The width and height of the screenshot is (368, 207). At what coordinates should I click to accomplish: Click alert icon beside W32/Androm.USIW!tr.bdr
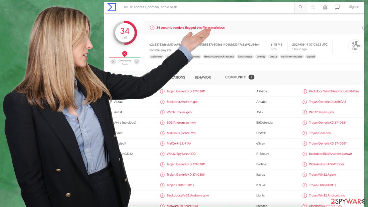[305, 164]
